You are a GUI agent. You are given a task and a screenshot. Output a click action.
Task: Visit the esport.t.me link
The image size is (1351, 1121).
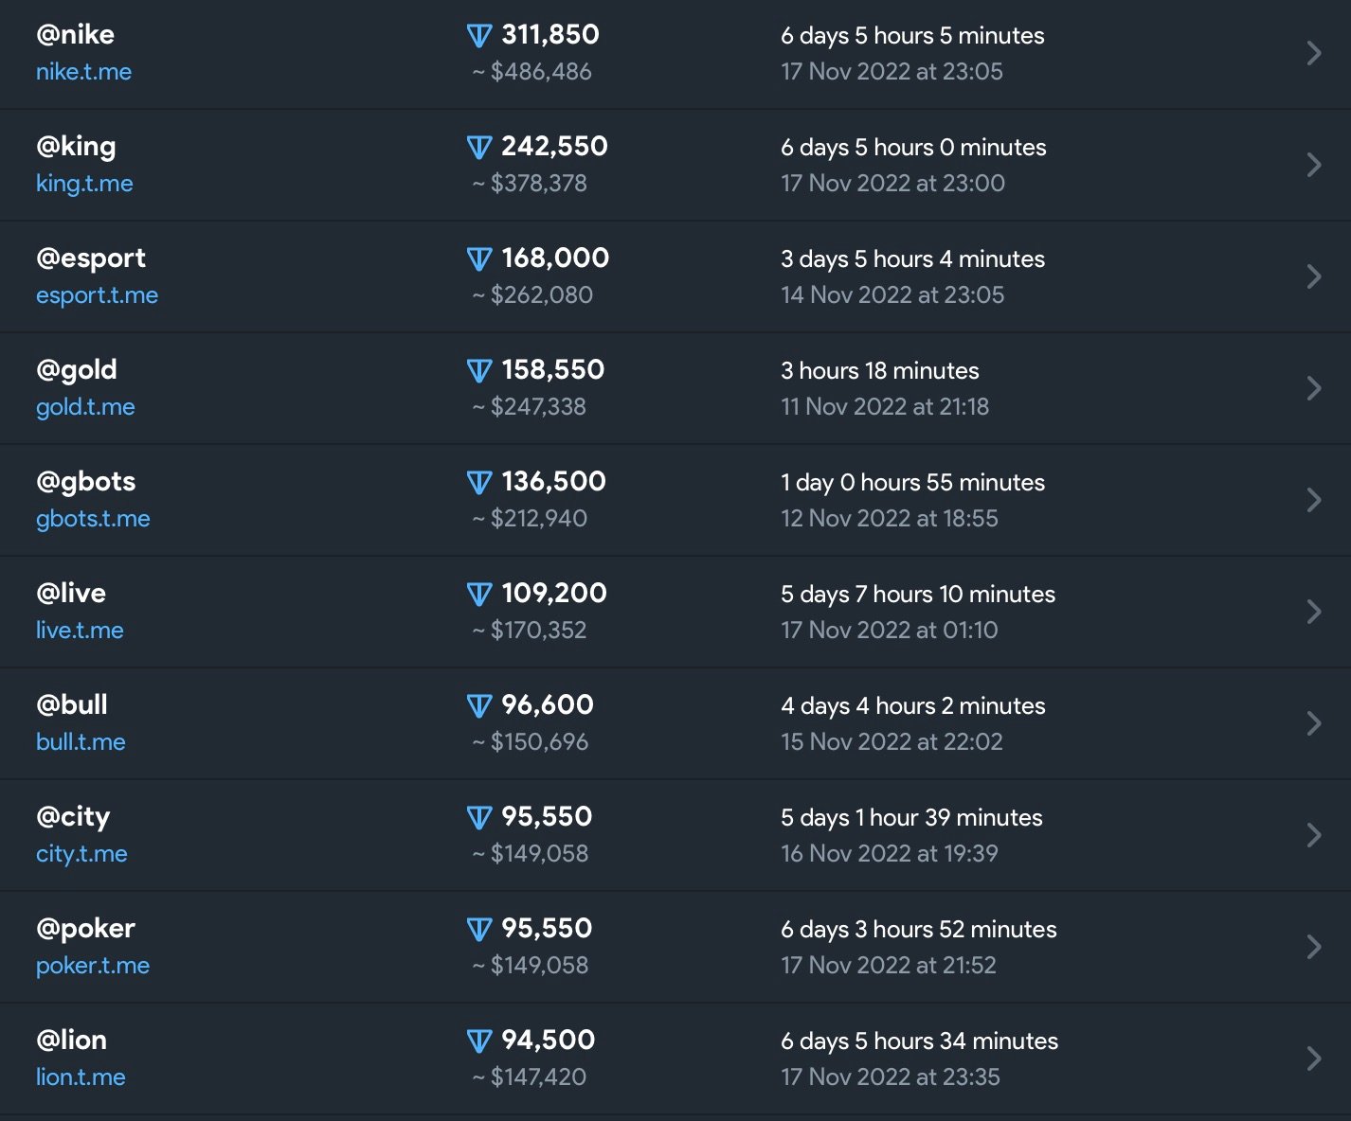pyautogui.click(x=97, y=295)
